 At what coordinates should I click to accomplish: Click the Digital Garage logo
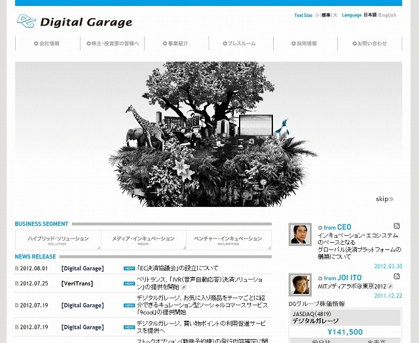(75, 22)
